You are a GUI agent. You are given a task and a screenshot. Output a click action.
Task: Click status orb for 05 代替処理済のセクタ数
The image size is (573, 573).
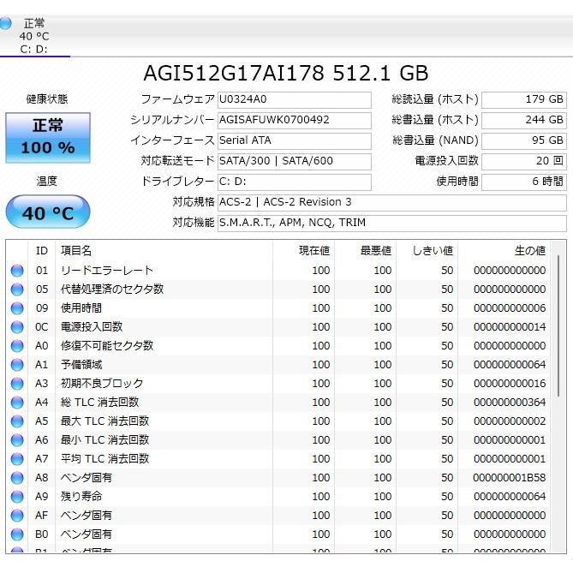pos(17,289)
